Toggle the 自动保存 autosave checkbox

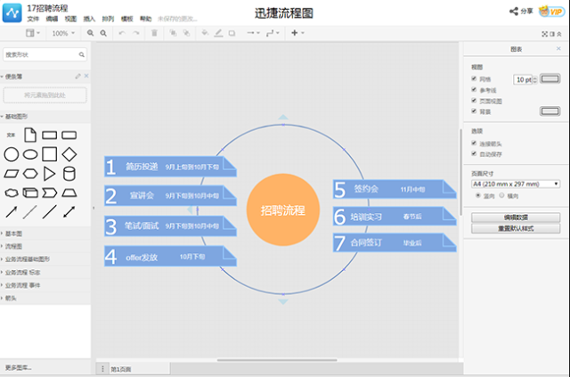coord(474,154)
